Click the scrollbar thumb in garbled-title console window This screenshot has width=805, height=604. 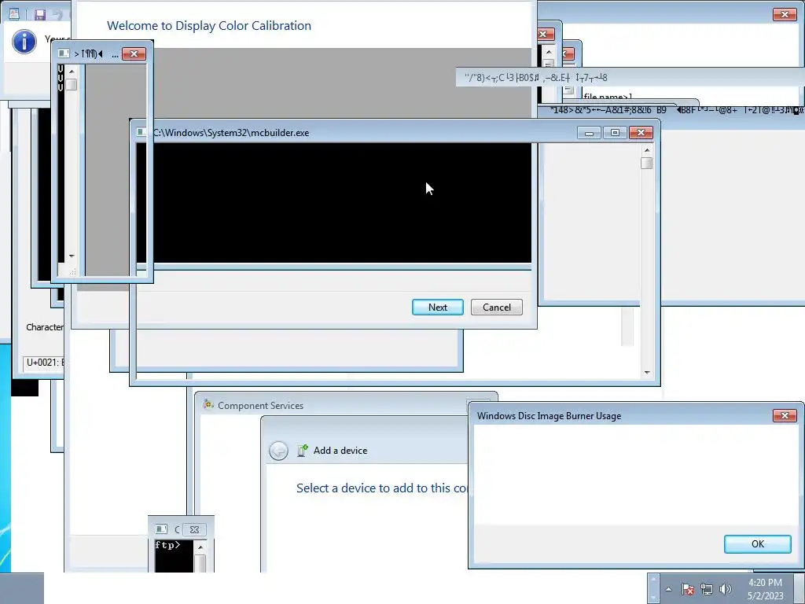click(72, 85)
